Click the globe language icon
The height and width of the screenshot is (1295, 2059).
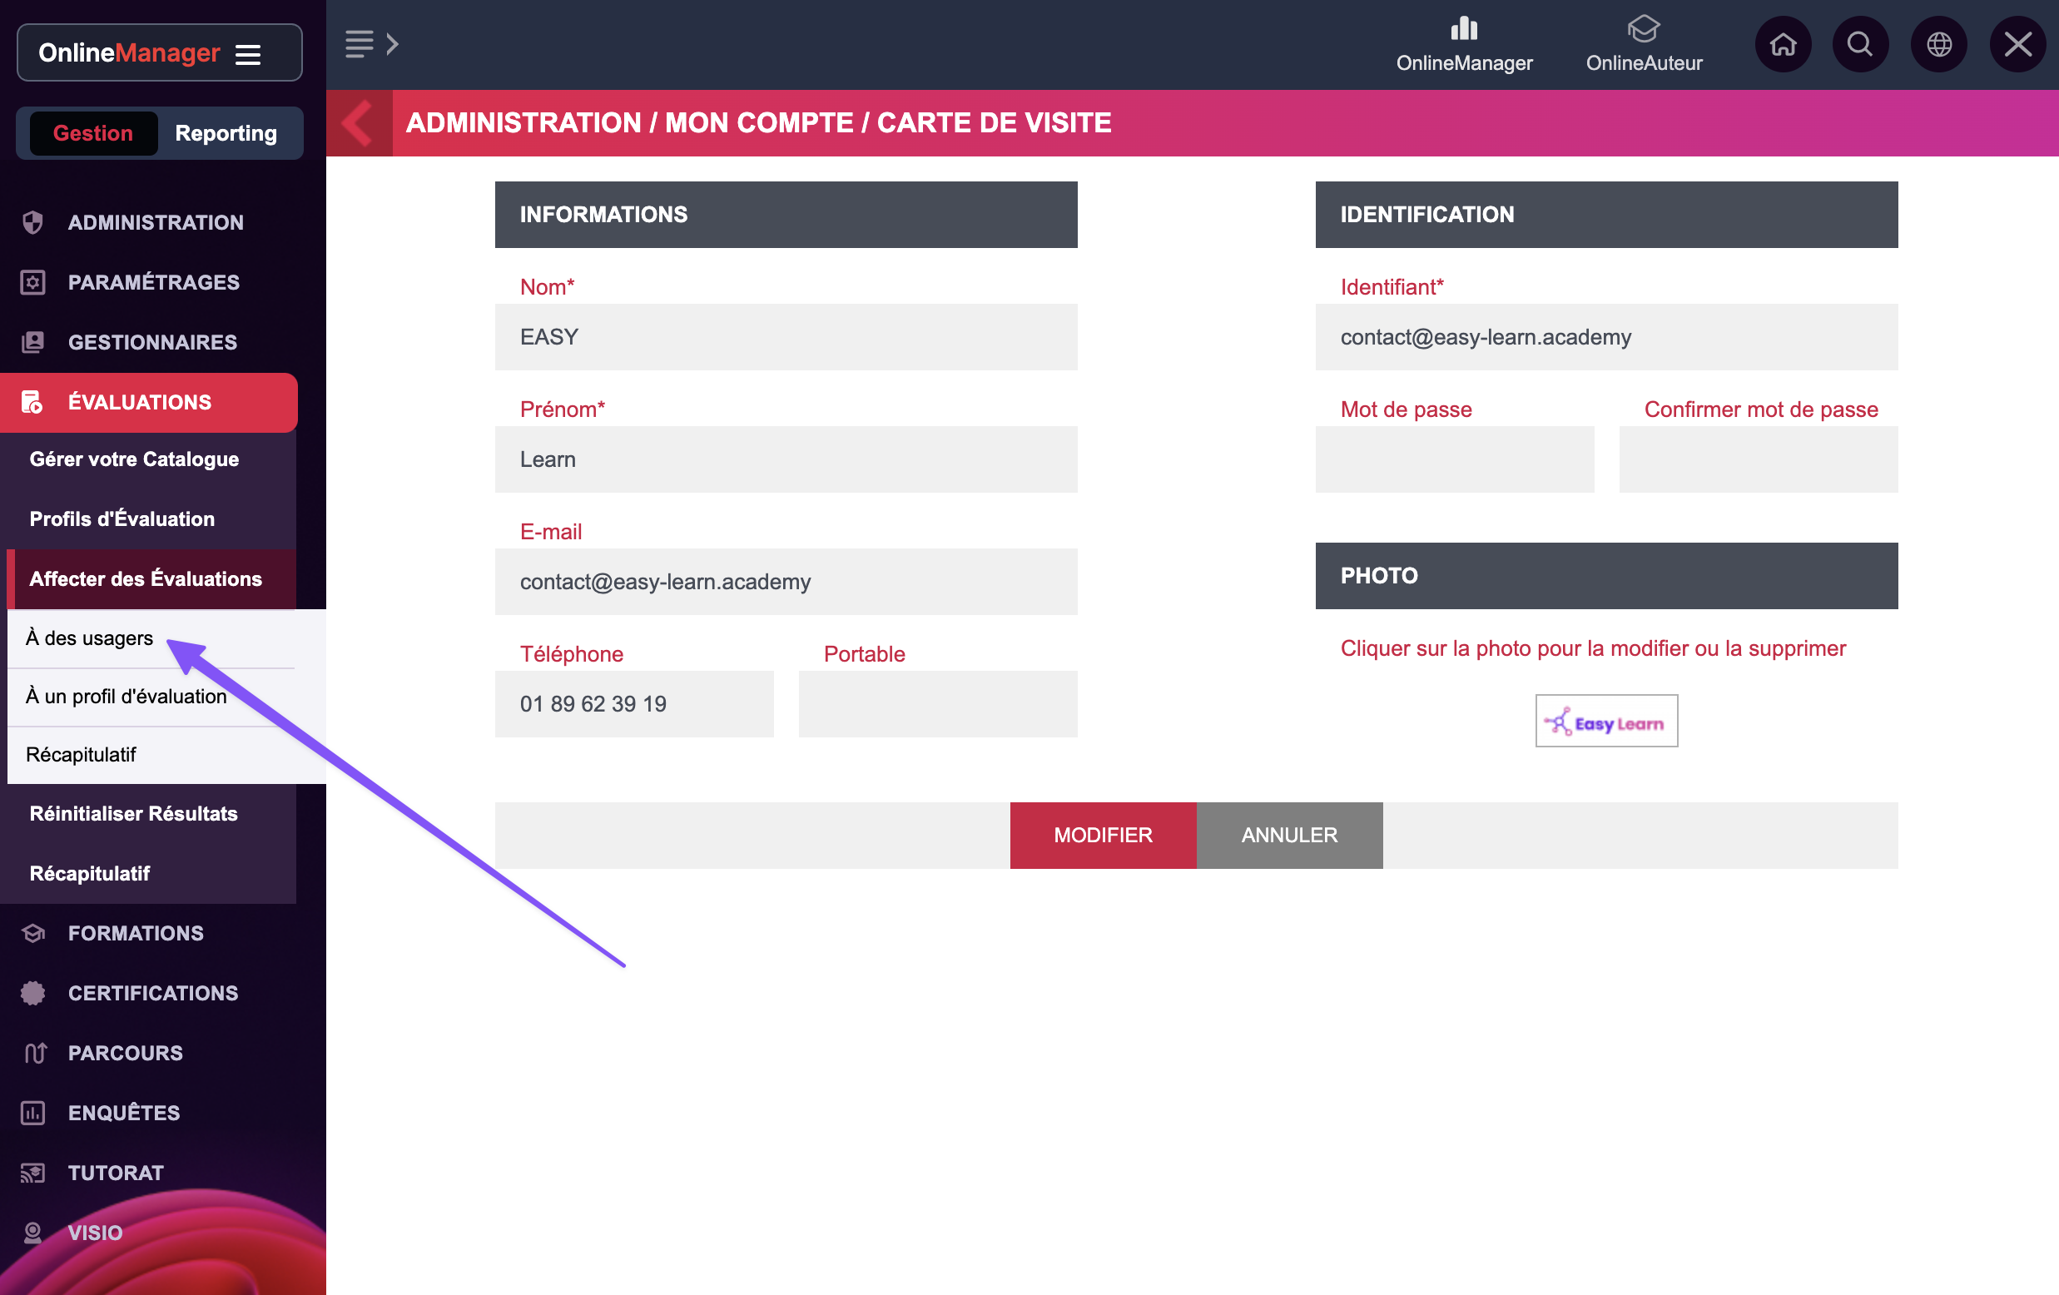[1938, 44]
